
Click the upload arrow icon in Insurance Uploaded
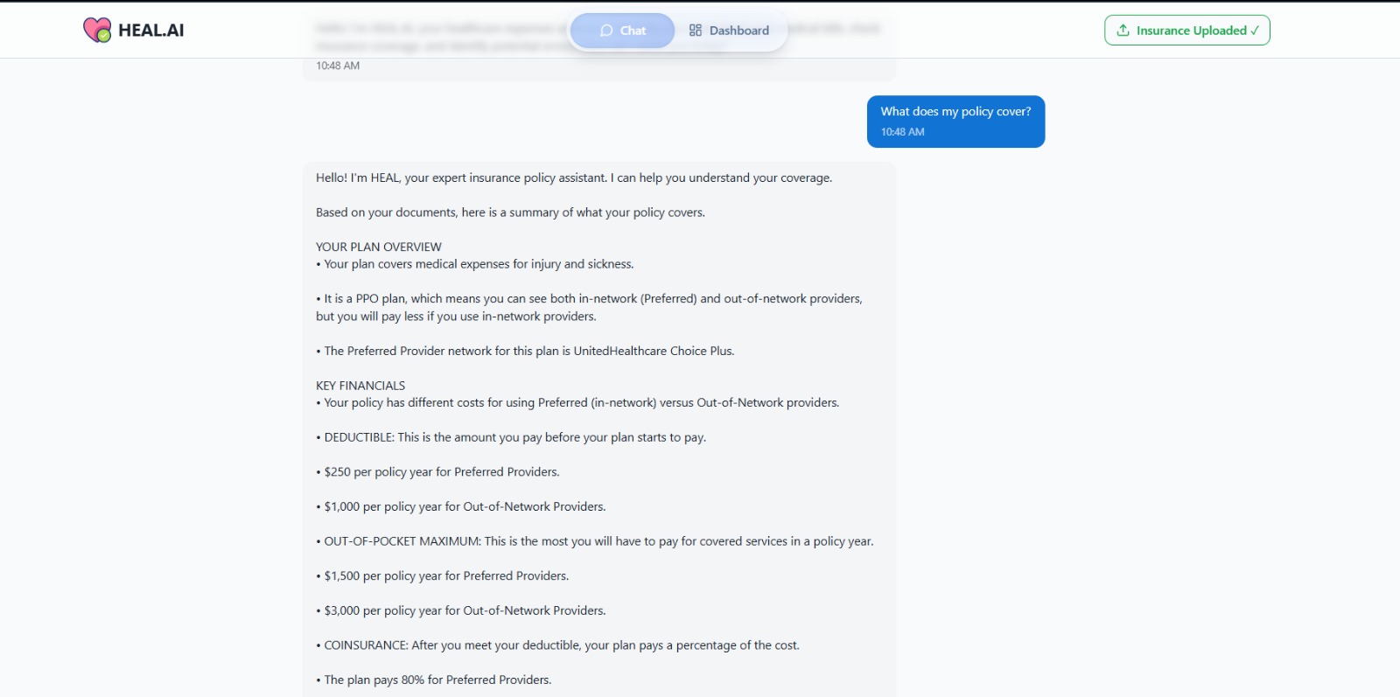(x=1123, y=31)
